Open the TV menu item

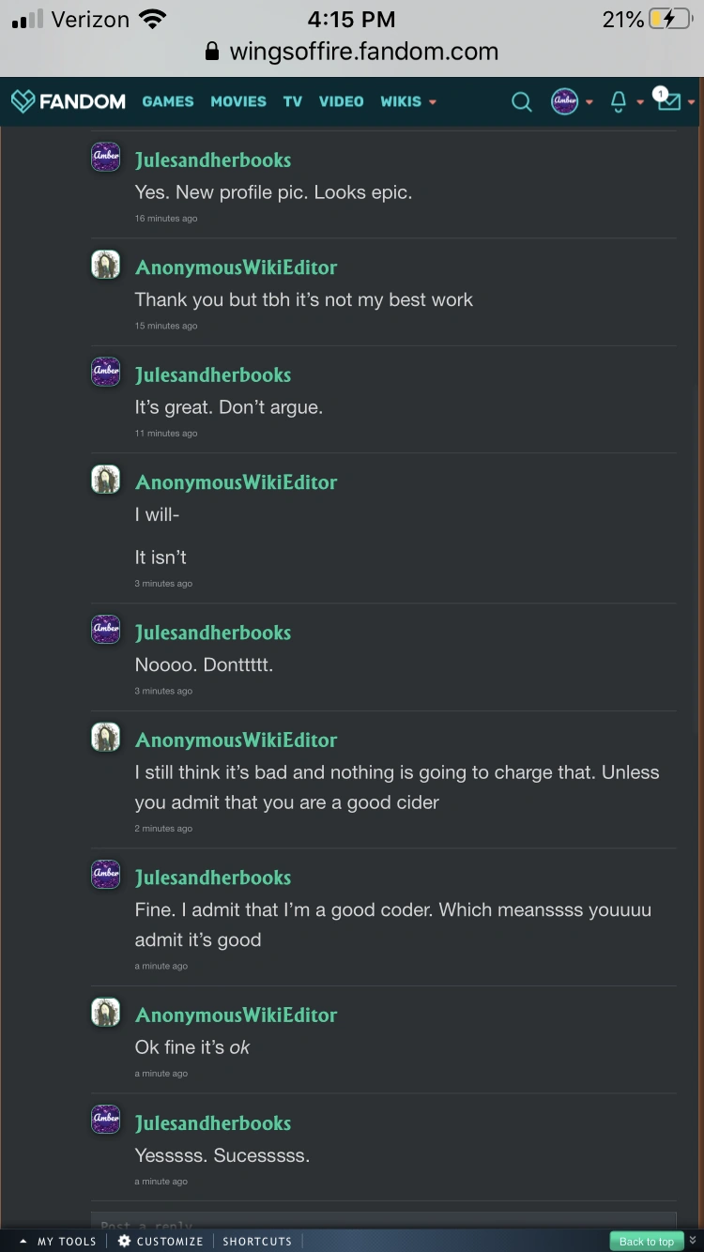tap(293, 101)
